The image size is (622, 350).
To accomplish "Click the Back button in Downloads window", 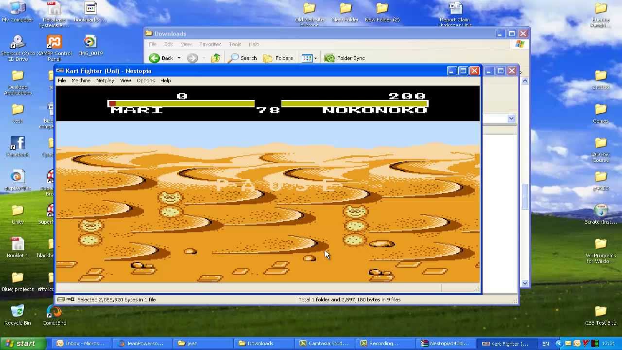I will (161, 58).
